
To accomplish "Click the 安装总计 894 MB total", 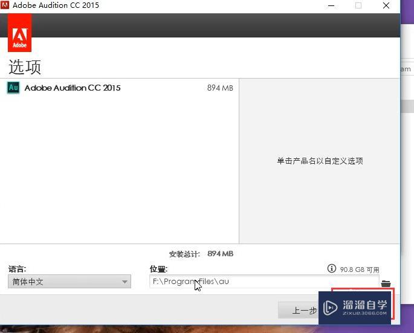I will click(x=201, y=254).
